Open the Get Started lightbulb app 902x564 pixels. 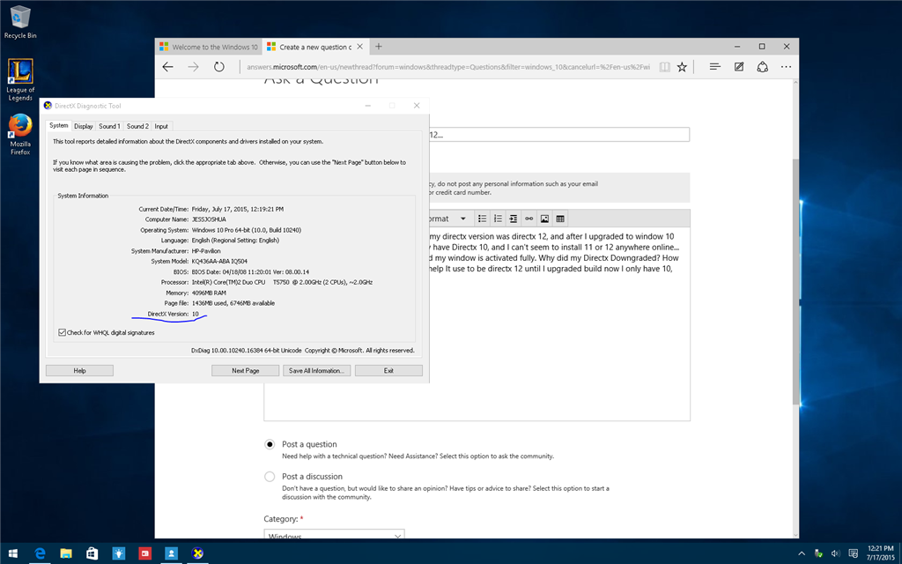point(119,553)
